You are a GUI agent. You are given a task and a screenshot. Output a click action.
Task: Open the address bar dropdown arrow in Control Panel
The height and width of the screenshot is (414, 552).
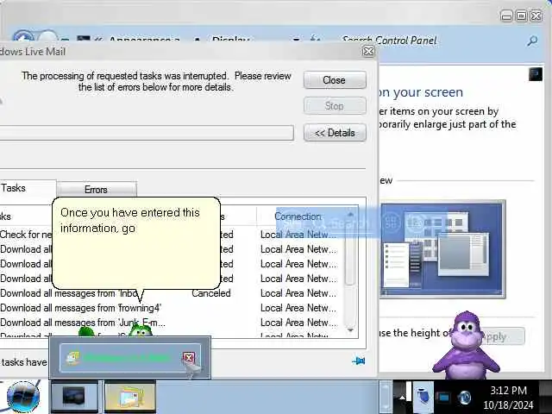click(297, 40)
